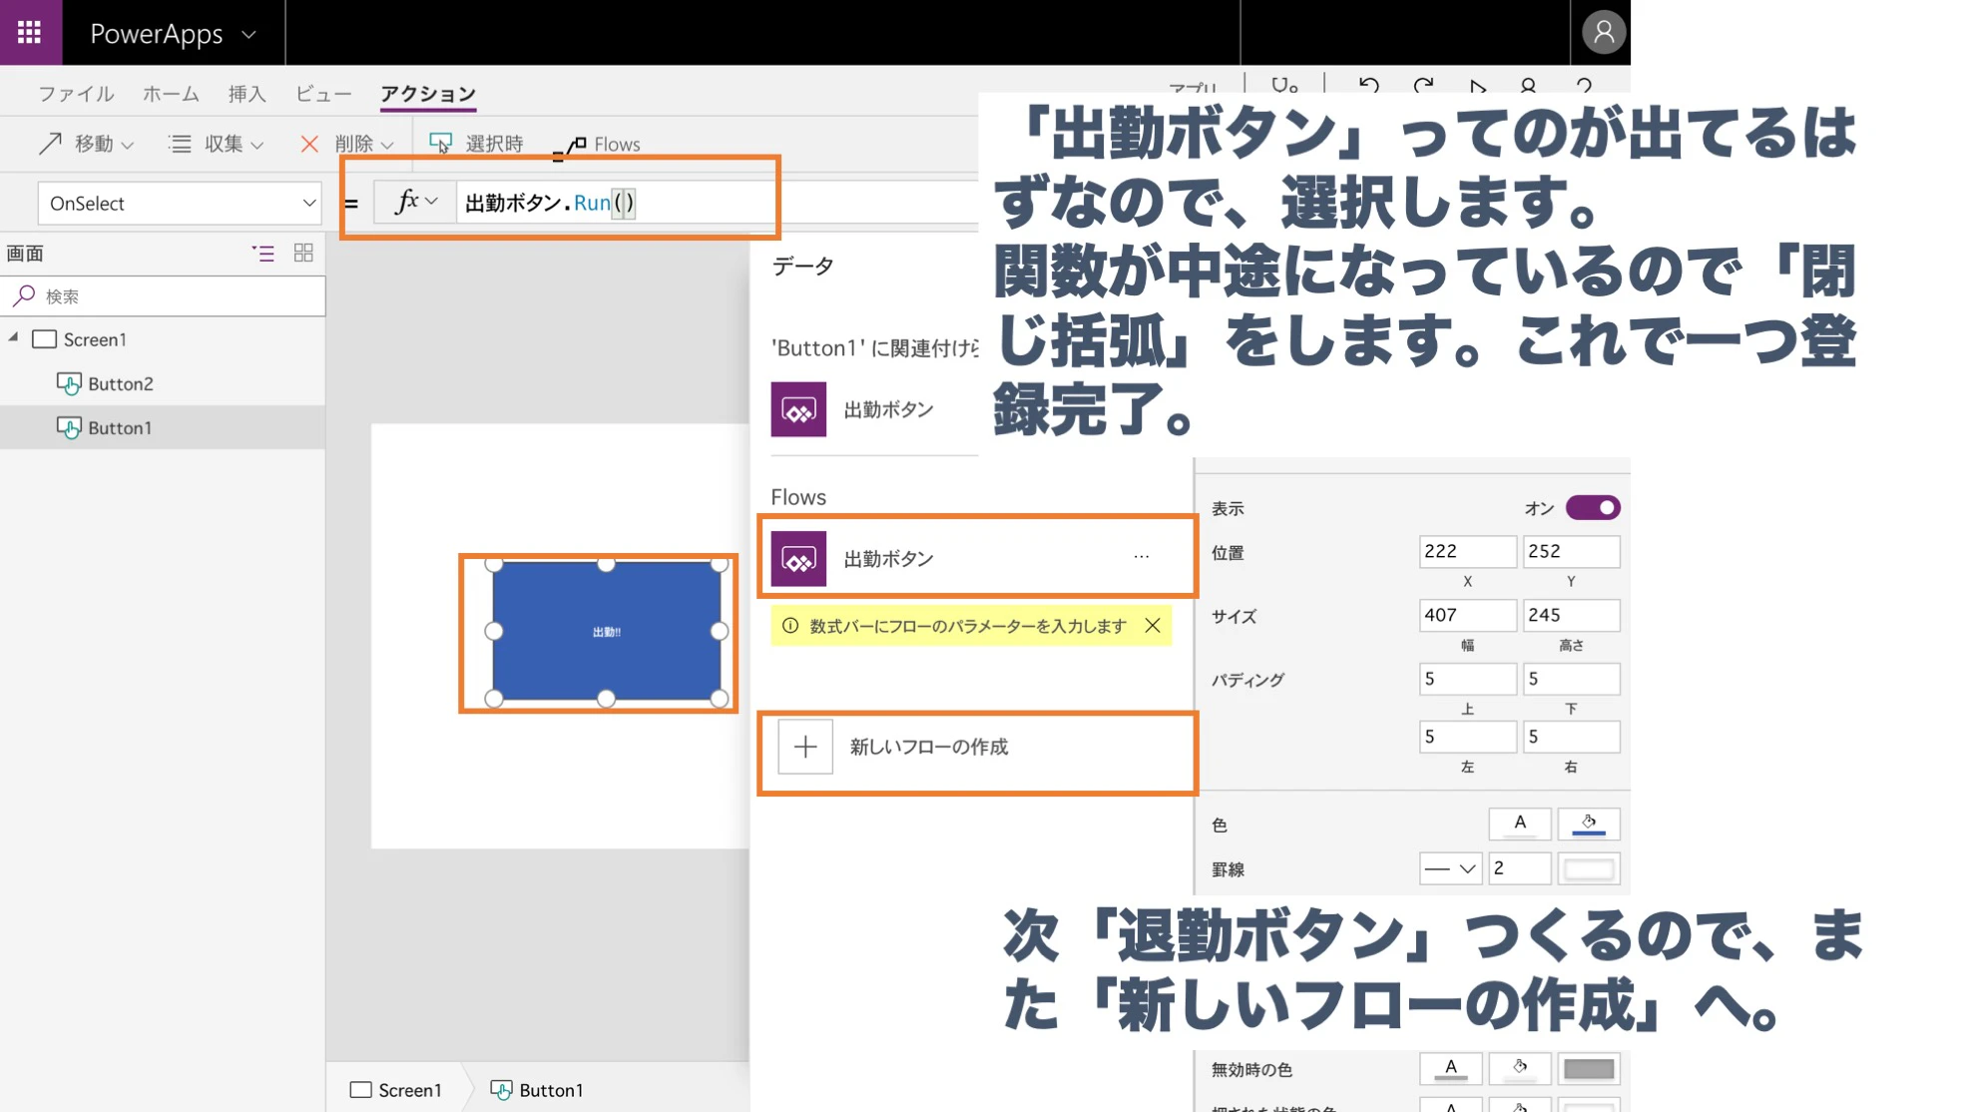Viewport: 1976px width, 1112px height.
Task: Click the preview app play icon
Action: 1477,86
